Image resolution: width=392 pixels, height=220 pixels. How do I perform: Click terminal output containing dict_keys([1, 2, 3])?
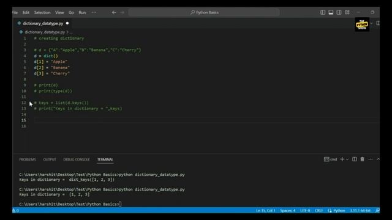coord(67,180)
